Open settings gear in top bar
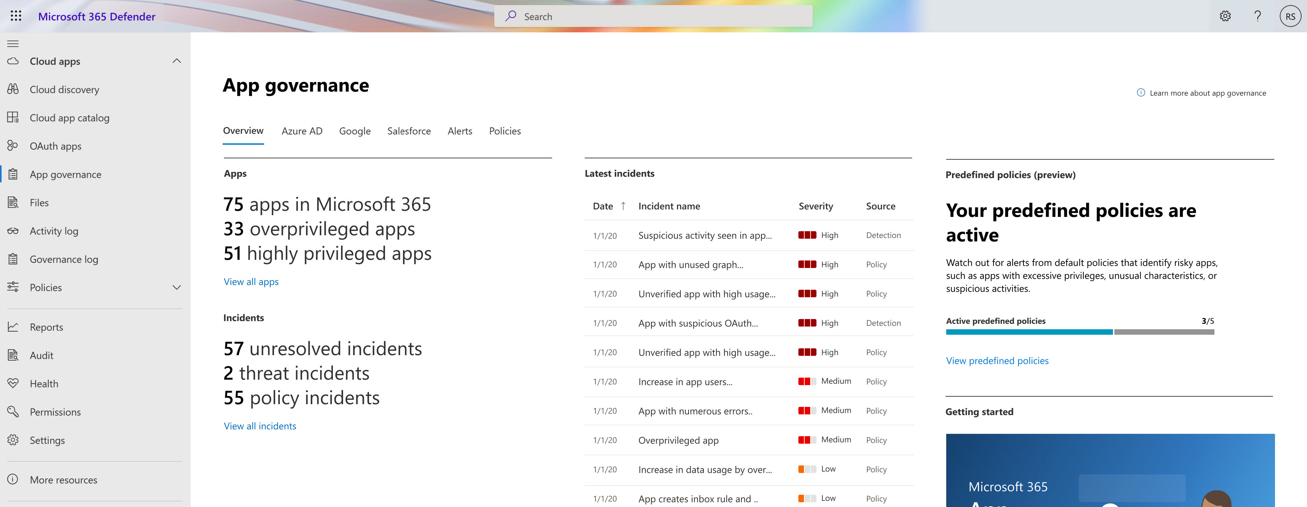This screenshot has height=507, width=1307. pos(1225,16)
